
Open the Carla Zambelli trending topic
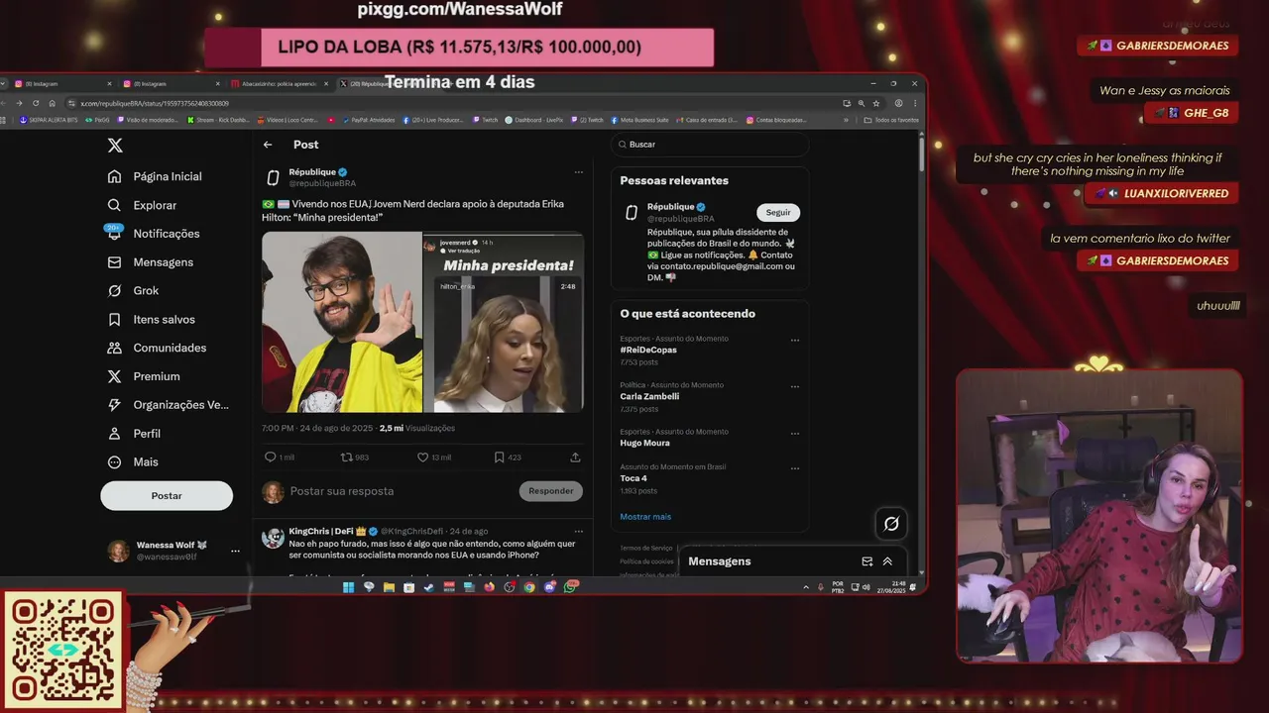coord(649,396)
